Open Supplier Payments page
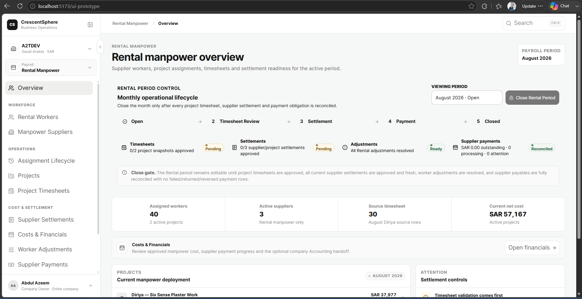Image resolution: width=582 pixels, height=299 pixels. pos(49,265)
